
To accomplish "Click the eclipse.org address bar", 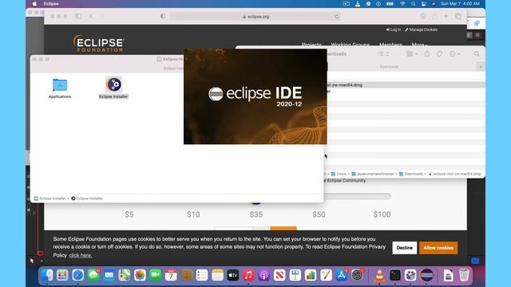I will (255, 16).
